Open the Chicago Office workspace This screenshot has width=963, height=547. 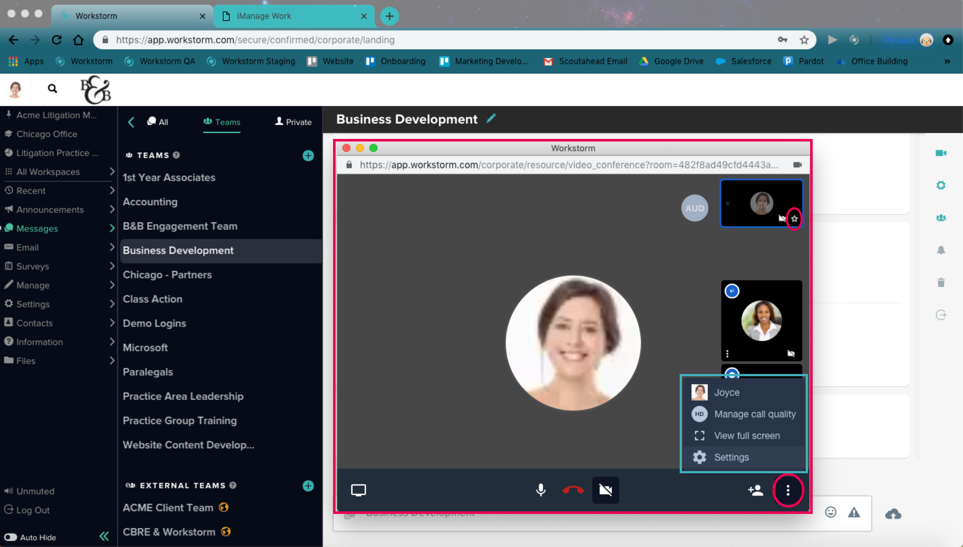tap(47, 134)
